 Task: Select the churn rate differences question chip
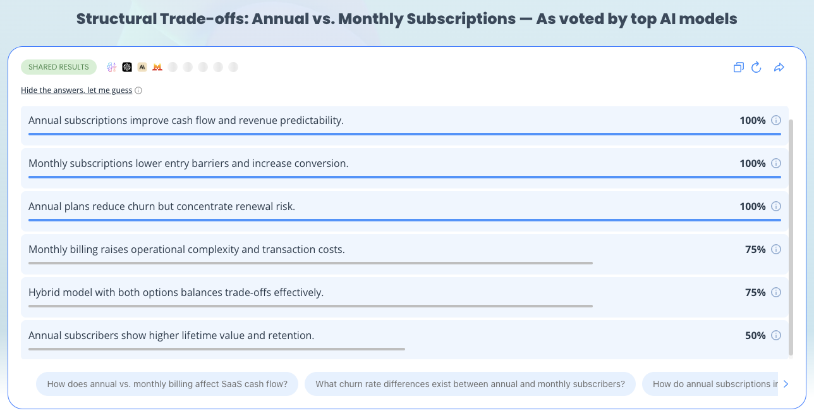coord(470,384)
